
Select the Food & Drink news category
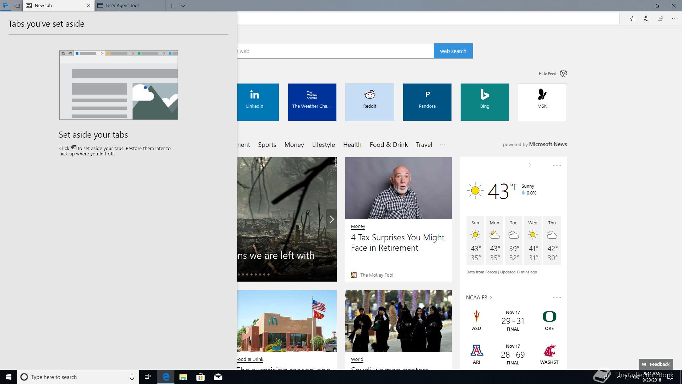click(389, 145)
